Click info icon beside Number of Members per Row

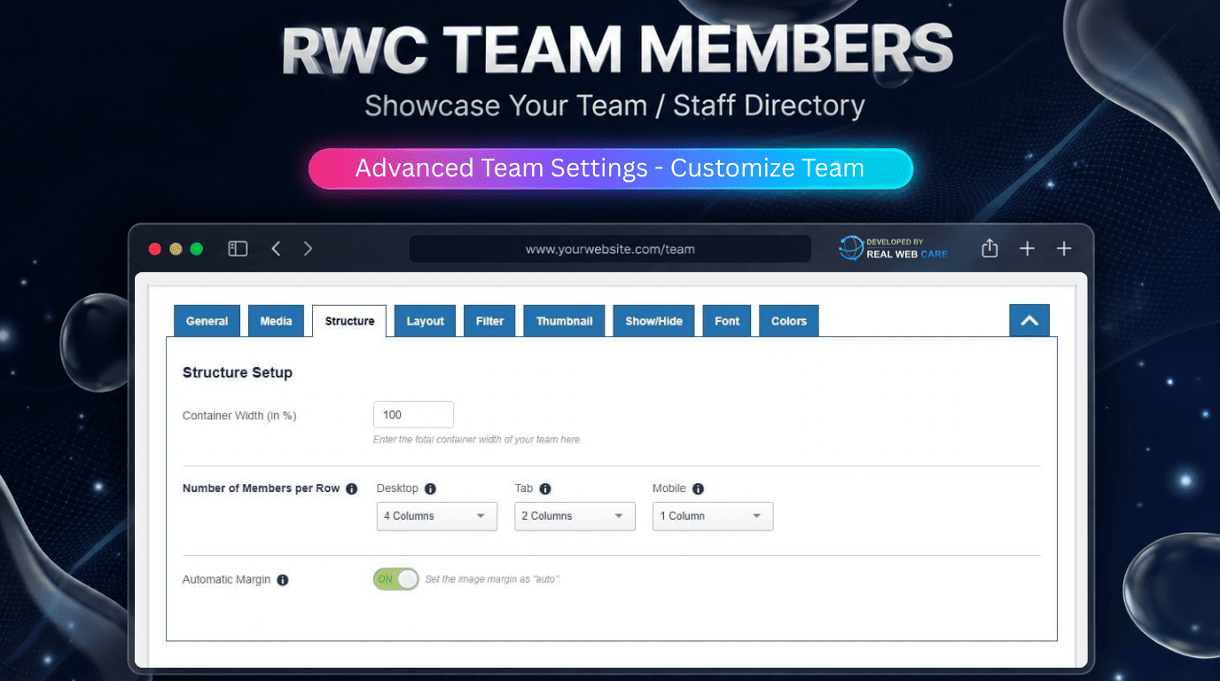(x=351, y=489)
